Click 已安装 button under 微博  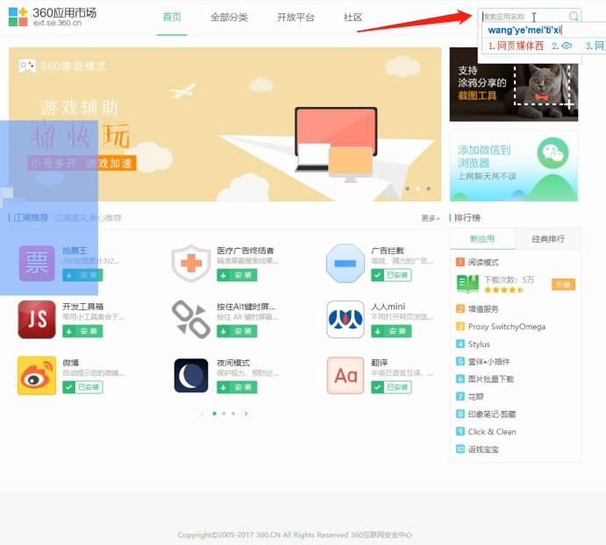(x=82, y=387)
